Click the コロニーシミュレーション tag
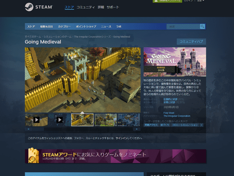The height and width of the screenshot is (176, 234). click(185, 125)
